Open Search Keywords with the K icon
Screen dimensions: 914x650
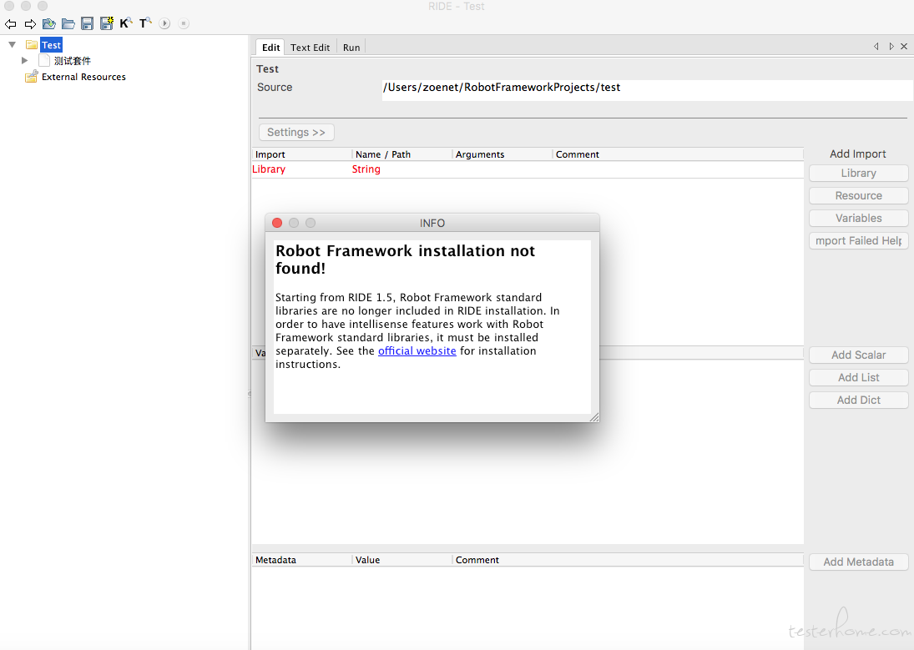(126, 23)
